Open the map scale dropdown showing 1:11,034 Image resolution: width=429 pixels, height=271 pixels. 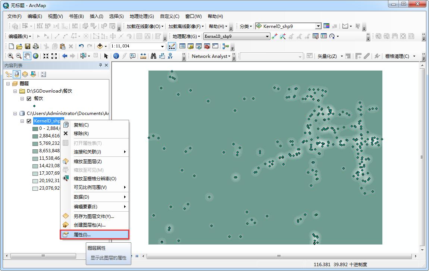click(162, 46)
